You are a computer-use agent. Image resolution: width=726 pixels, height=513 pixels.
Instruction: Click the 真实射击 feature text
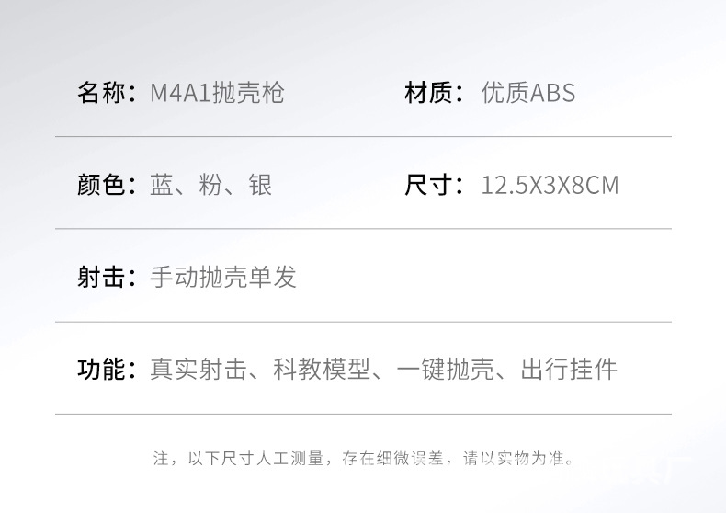[x=199, y=370]
